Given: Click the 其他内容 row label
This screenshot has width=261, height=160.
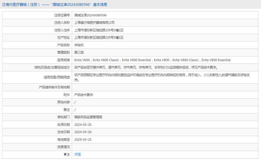Looking at the screenshot, I should point(64,102).
